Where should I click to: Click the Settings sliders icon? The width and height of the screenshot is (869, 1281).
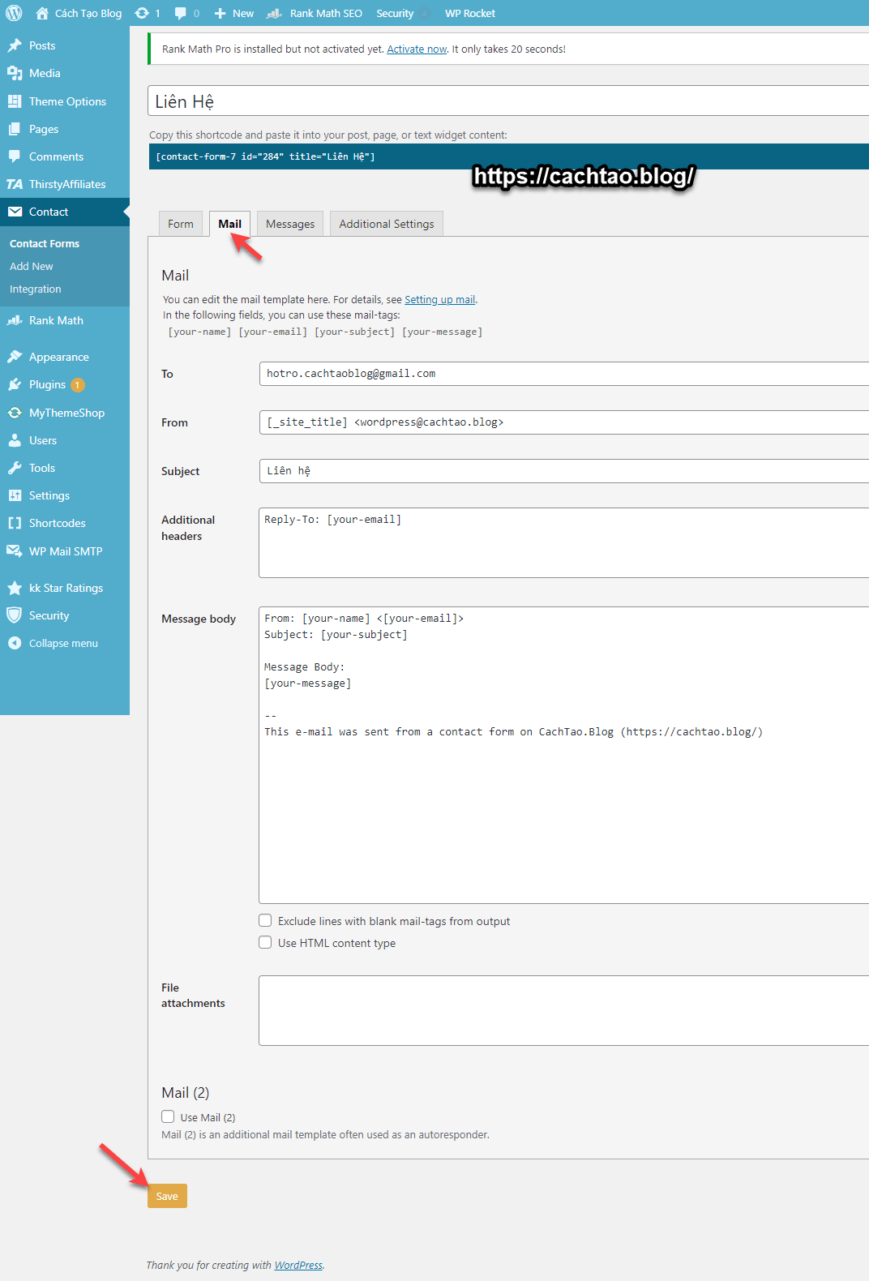(15, 495)
